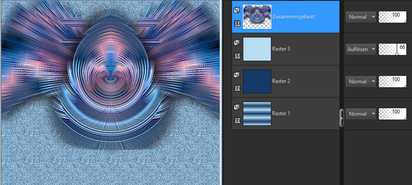Viewport: 412px width, 185px height.
Task: Click the raster layer icon for Raster 2
Action: click(237, 75)
